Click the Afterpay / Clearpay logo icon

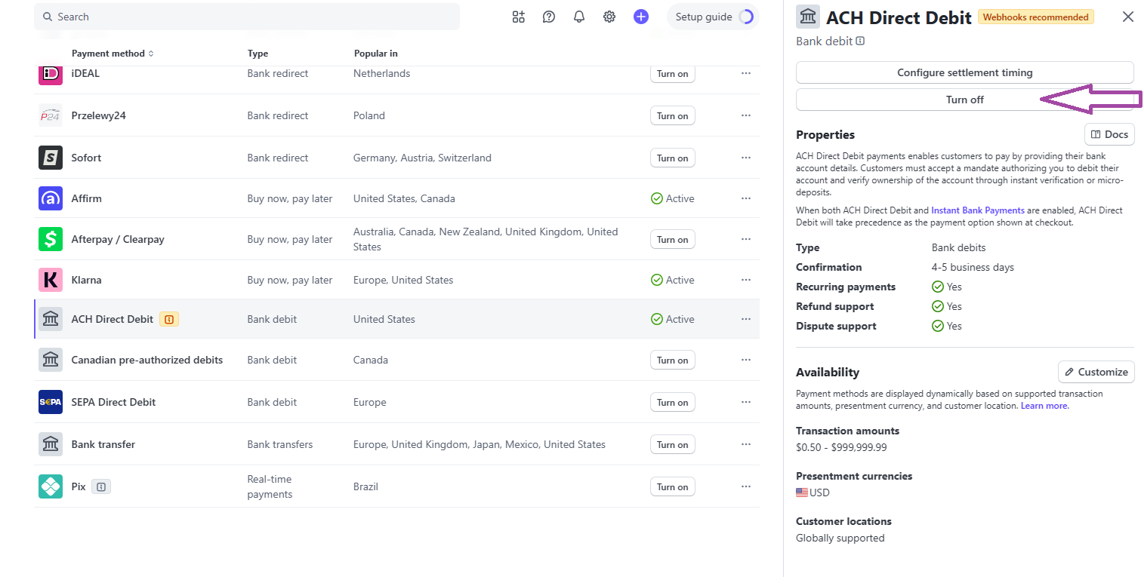click(x=51, y=239)
